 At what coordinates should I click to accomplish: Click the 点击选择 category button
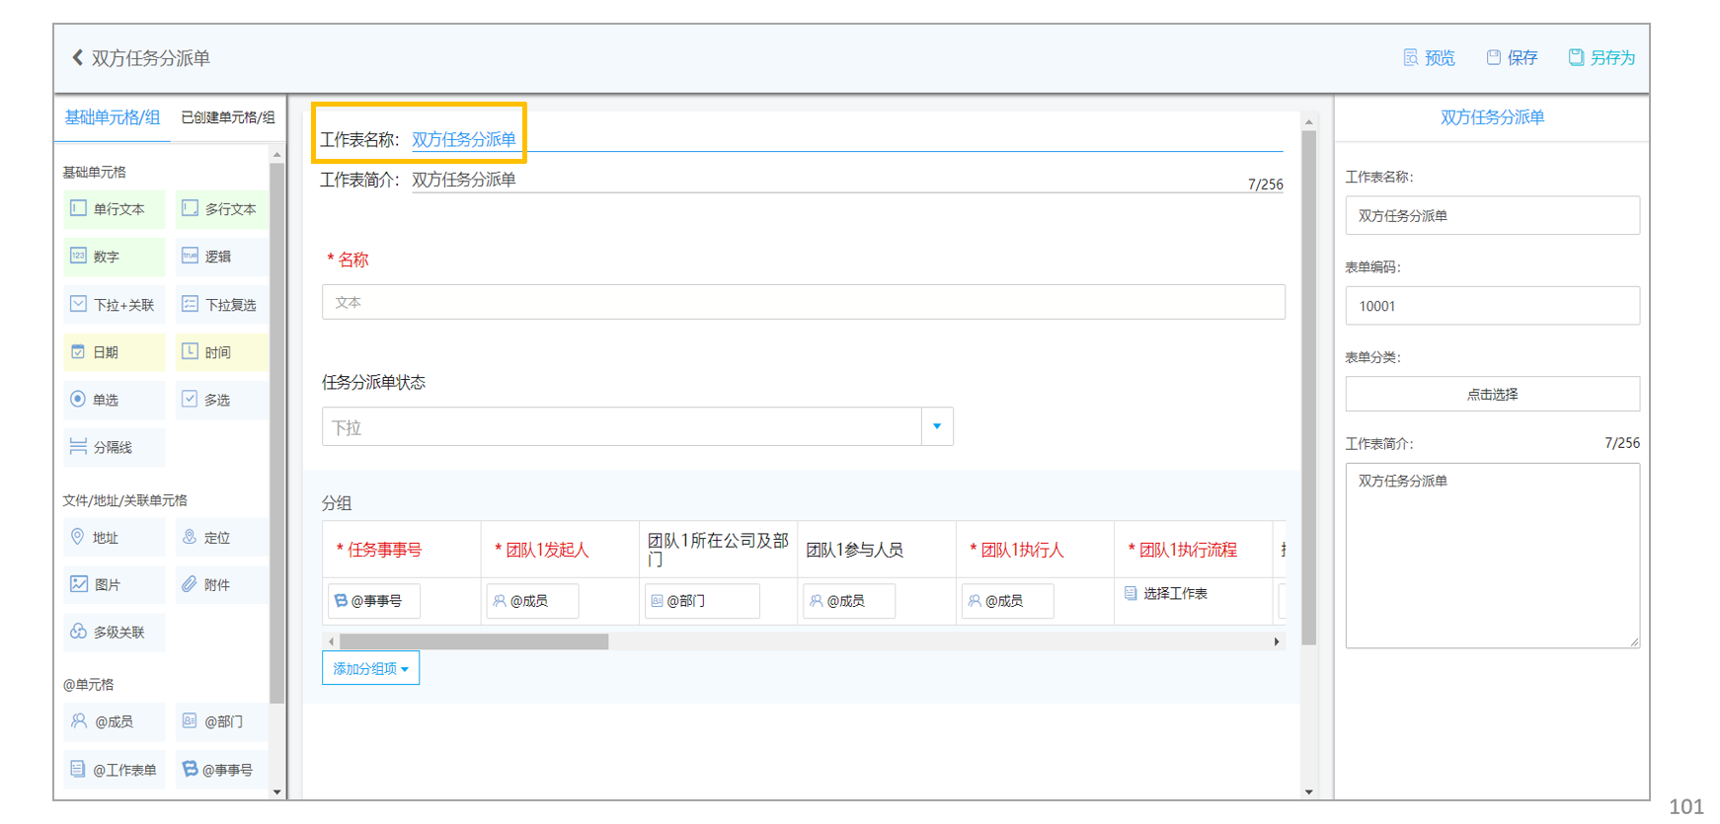tap(1492, 394)
